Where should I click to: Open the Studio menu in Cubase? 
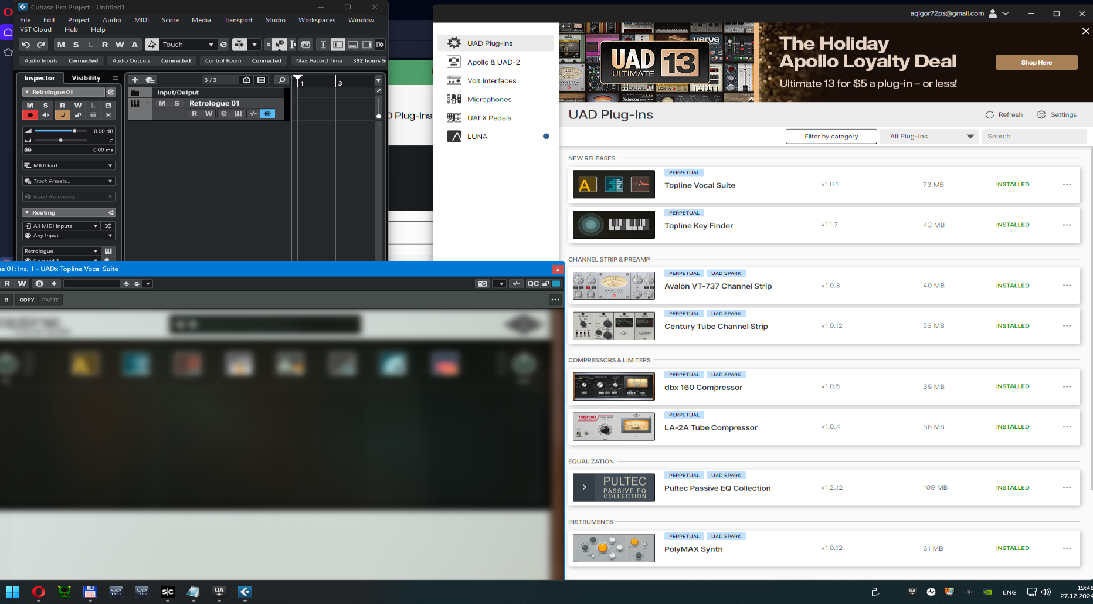click(x=275, y=20)
